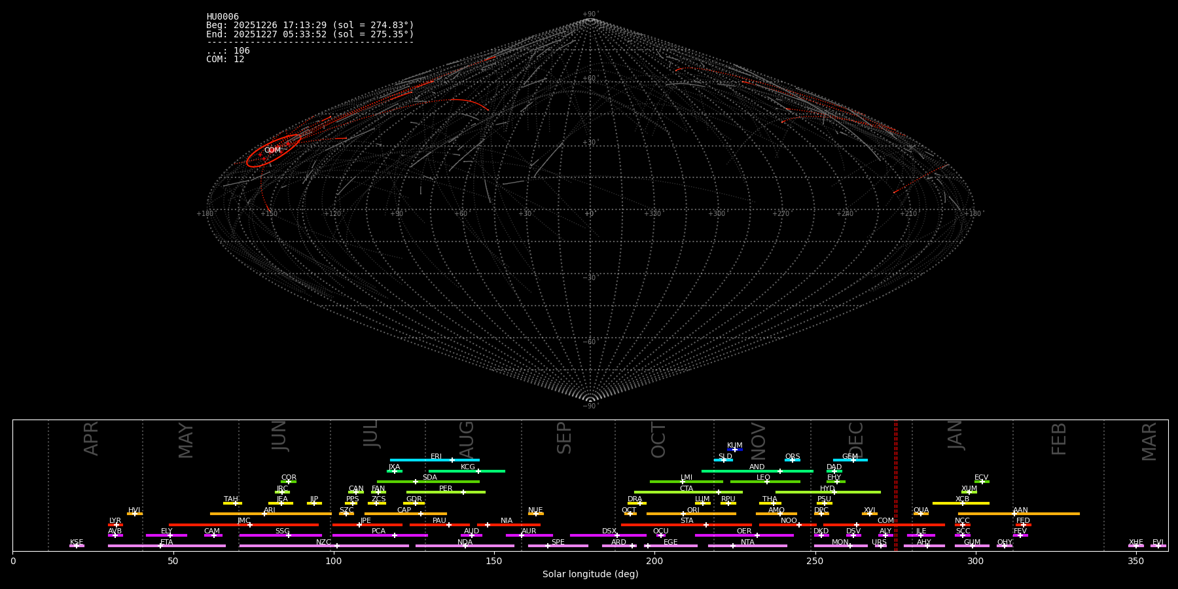
Task: Click the 250 tick label on axis
Action: [815, 562]
